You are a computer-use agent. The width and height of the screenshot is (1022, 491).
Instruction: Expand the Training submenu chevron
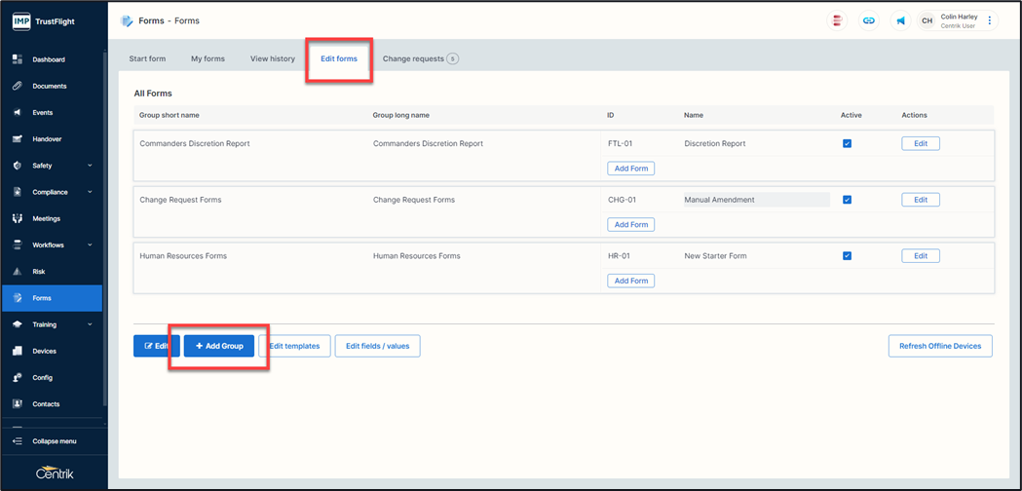coord(90,324)
